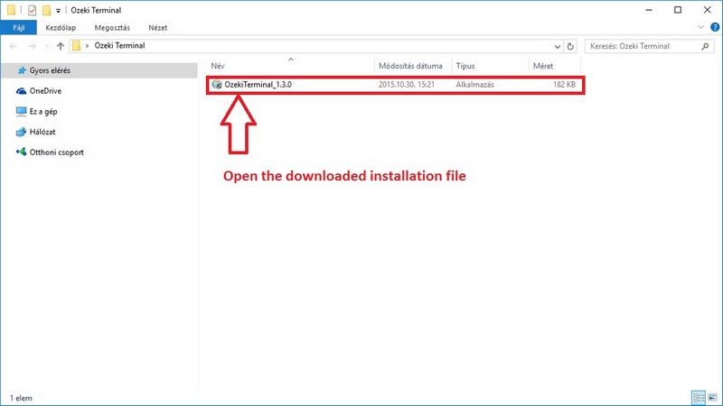Click the OneDrive cloud icon
The width and height of the screenshot is (723, 406).
pyautogui.click(x=21, y=91)
